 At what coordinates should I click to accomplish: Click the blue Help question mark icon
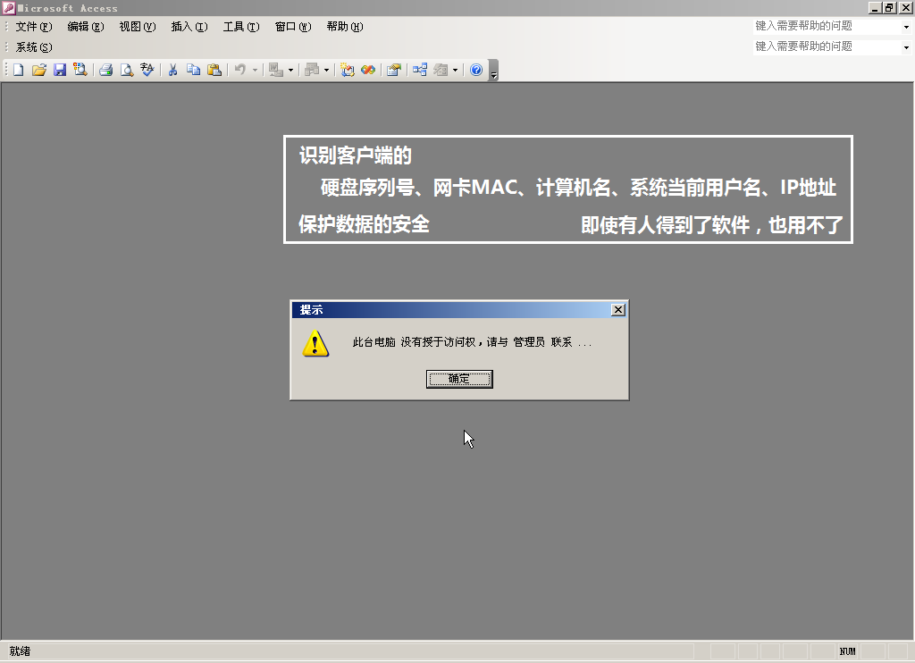coord(476,70)
